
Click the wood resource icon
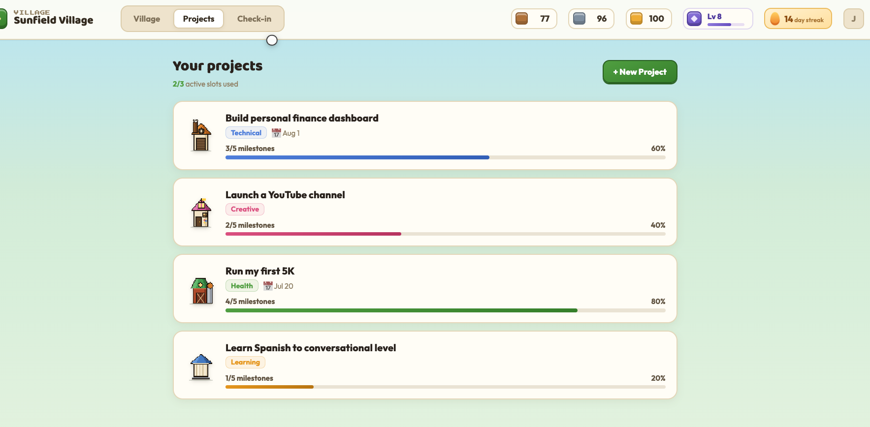point(522,19)
